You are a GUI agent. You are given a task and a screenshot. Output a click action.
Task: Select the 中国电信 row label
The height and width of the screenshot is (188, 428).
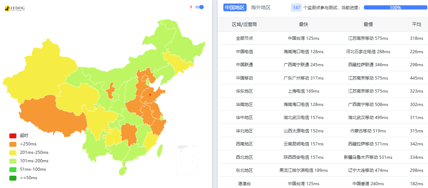244,51
